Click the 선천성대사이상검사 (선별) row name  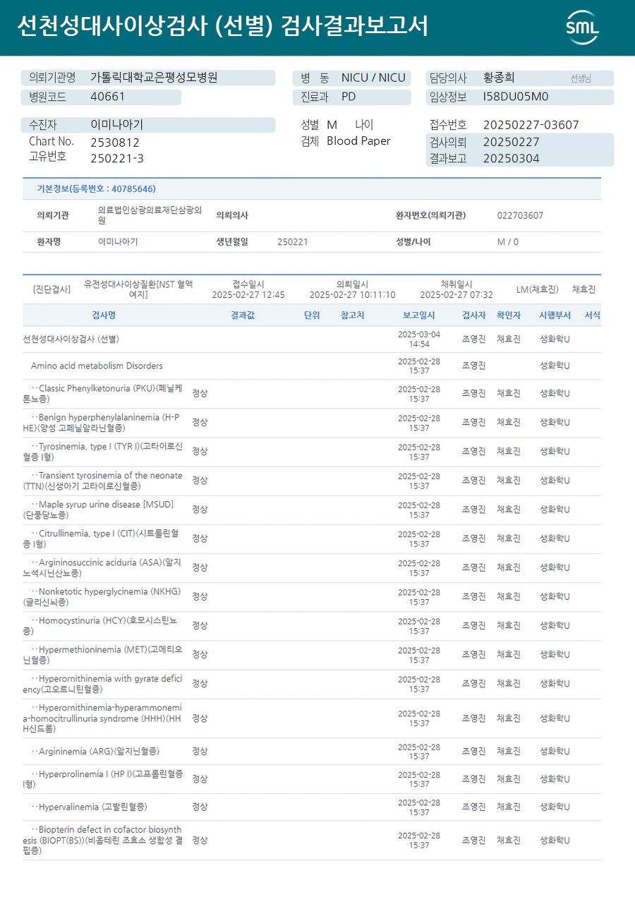(71, 339)
